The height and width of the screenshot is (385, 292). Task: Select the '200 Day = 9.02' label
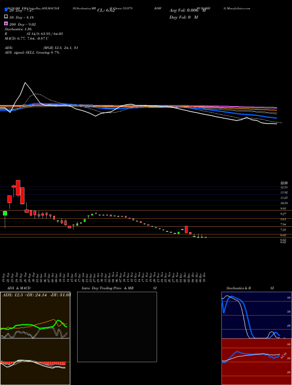pyautogui.click(x=22, y=24)
